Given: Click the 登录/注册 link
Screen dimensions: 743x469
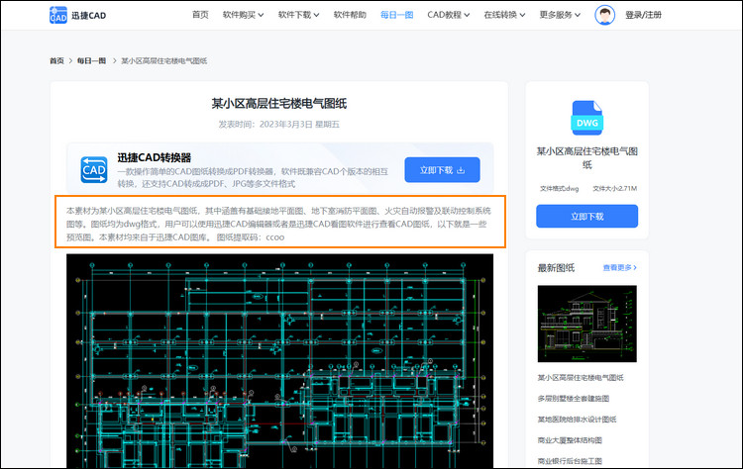Looking at the screenshot, I should pos(643,15).
